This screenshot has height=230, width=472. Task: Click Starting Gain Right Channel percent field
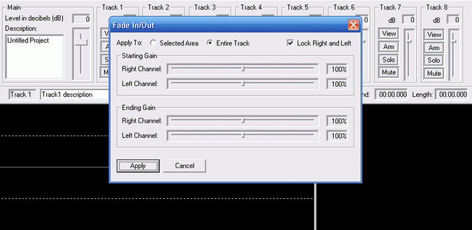pos(337,69)
